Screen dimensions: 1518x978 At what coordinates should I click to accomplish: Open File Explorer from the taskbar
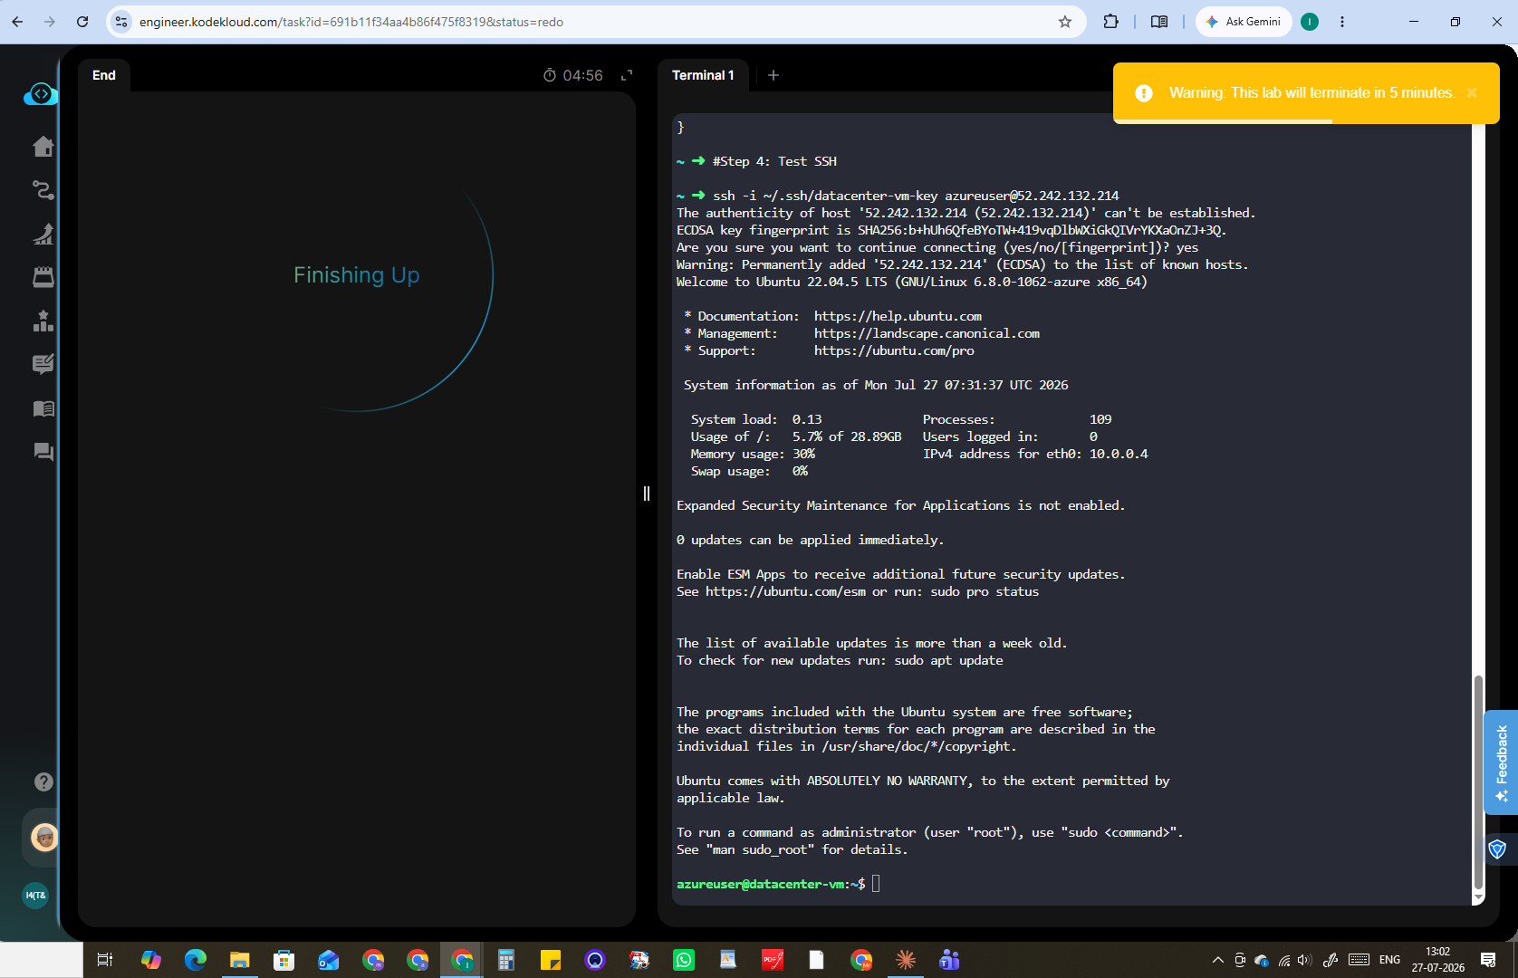[x=239, y=960]
